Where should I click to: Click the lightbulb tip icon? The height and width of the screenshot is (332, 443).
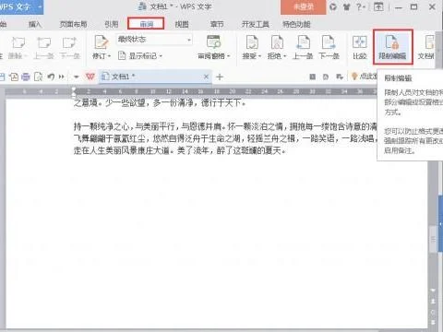(354, 76)
